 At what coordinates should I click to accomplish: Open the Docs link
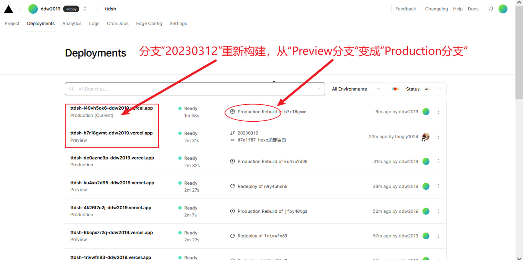coord(473,9)
